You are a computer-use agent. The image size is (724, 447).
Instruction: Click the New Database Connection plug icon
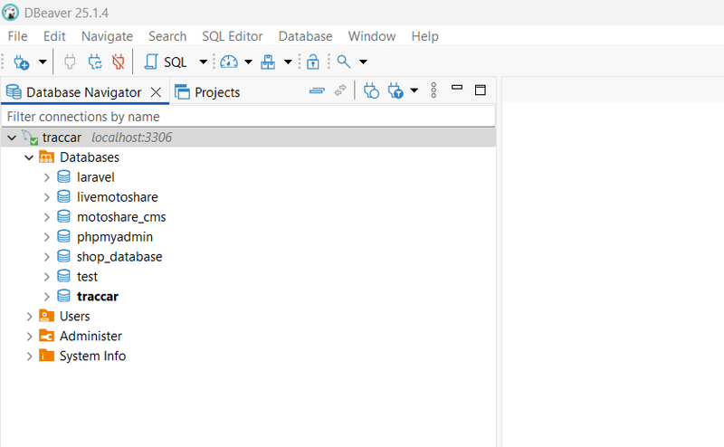[21, 62]
